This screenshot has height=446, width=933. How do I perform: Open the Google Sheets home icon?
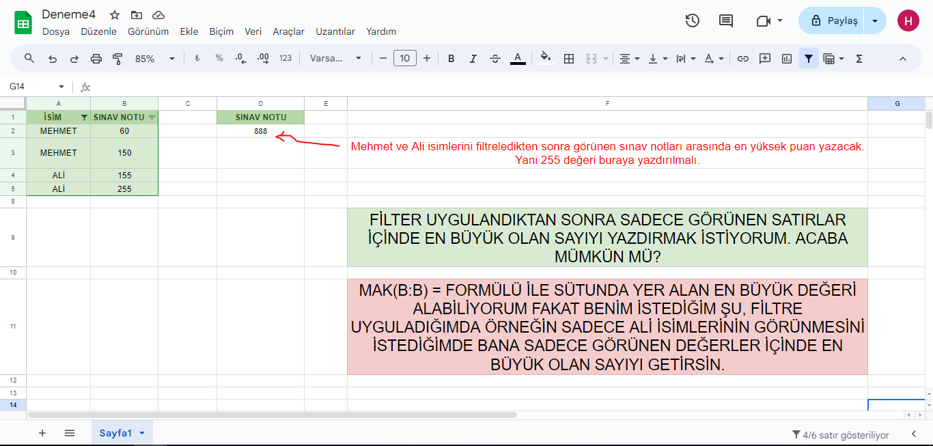click(23, 23)
